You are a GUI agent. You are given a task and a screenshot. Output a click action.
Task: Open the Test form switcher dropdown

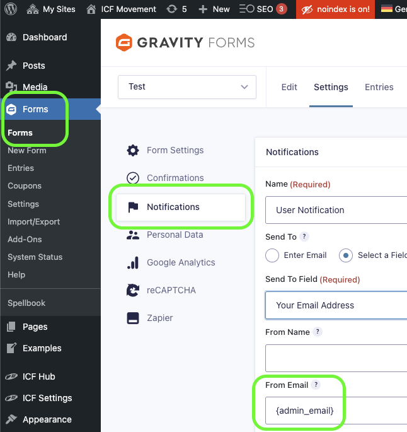click(187, 87)
